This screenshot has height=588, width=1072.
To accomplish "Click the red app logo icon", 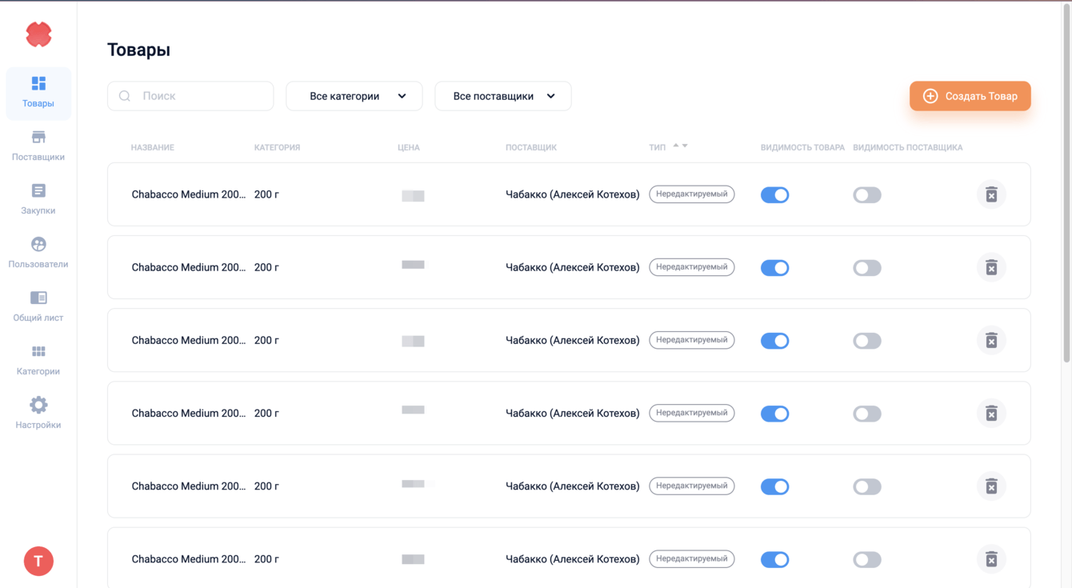I will click(38, 34).
